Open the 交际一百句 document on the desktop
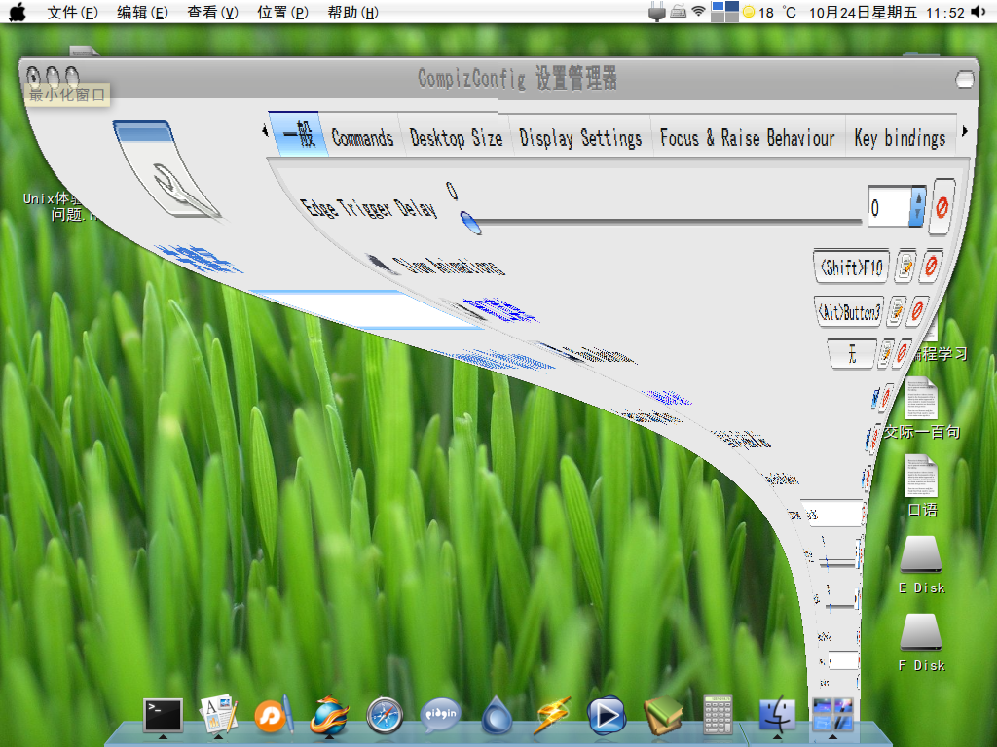This screenshot has width=997, height=747. tap(921, 409)
